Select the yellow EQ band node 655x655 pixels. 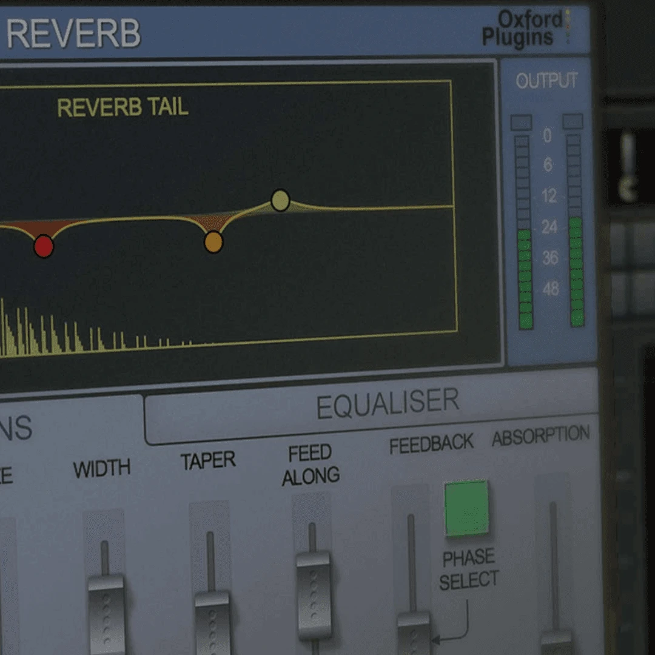pos(280,200)
